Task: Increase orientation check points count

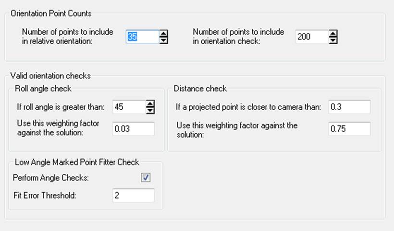Action: pos(333,33)
